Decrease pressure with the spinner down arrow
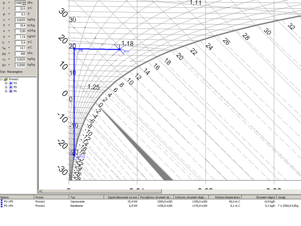This screenshot has width=301, height=226. coord(24,4)
